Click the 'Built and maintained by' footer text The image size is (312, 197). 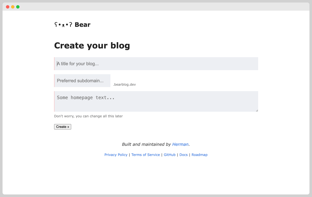point(146,144)
